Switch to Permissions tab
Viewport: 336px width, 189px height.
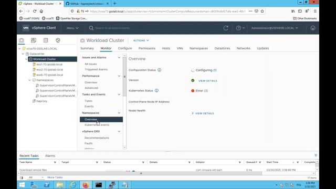point(147,48)
